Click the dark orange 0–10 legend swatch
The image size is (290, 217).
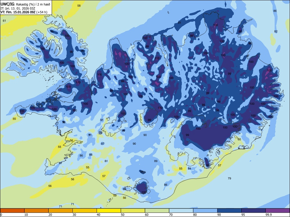(12, 211)
